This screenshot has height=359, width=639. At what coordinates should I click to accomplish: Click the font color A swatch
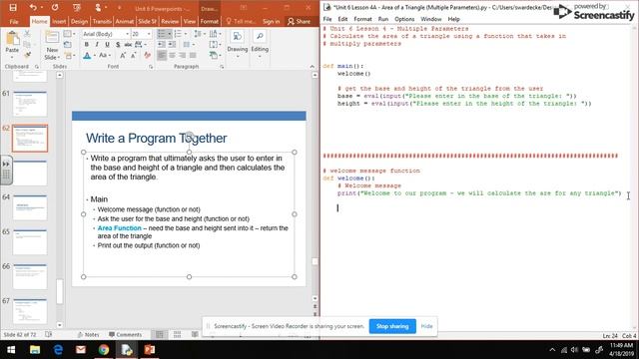pos(87,56)
